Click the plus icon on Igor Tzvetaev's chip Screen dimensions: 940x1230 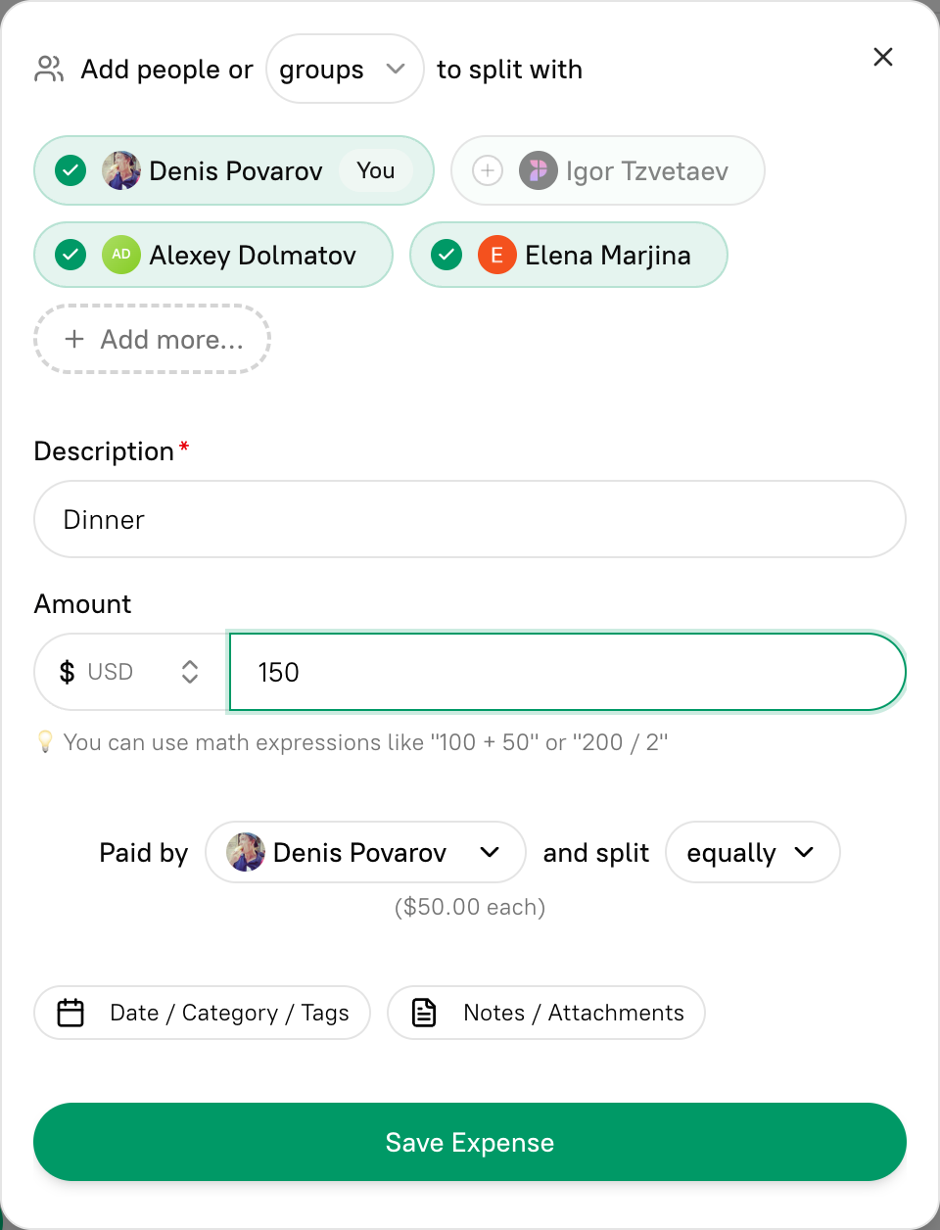coord(487,170)
